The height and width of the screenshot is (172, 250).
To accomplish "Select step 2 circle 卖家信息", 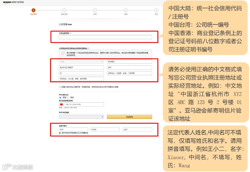I will (64, 10).
